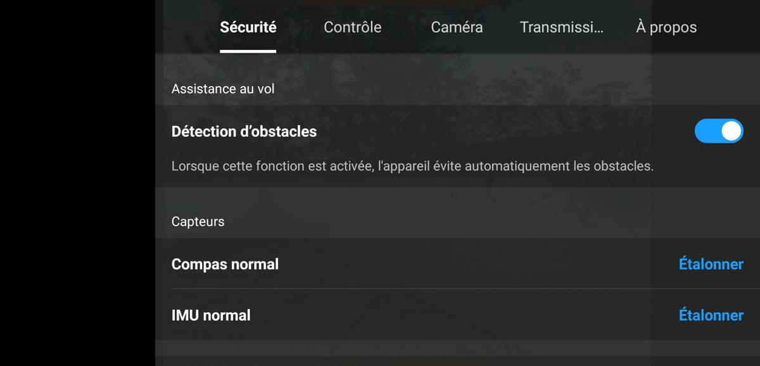Click the white underline beneath Sécurité
The image size is (760, 366).
coord(248,51)
